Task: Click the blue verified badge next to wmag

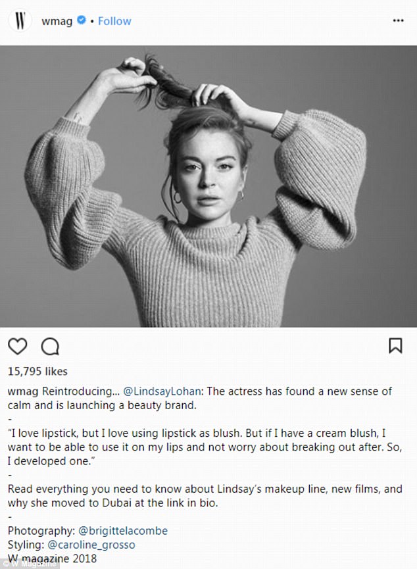Action: coord(82,20)
